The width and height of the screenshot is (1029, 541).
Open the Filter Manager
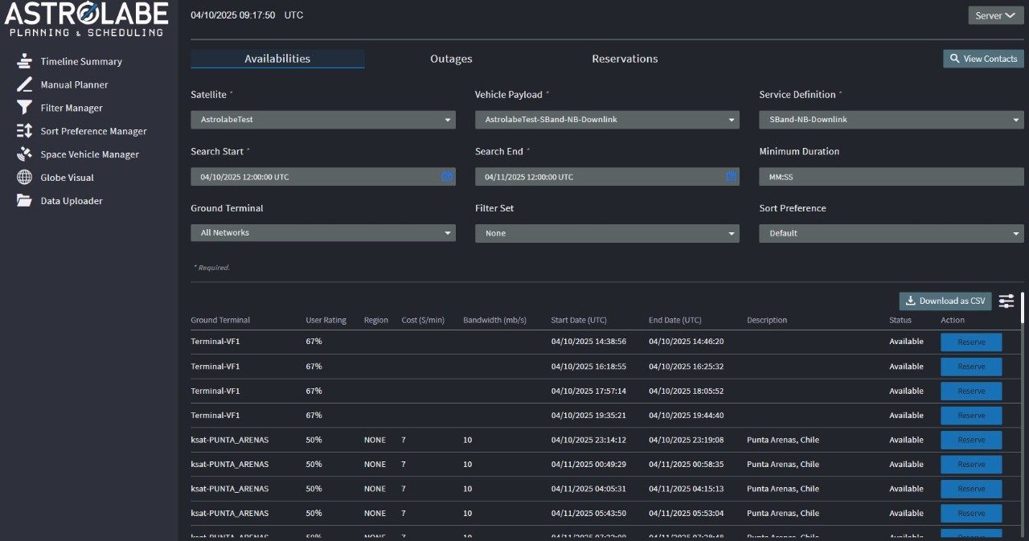(71, 107)
